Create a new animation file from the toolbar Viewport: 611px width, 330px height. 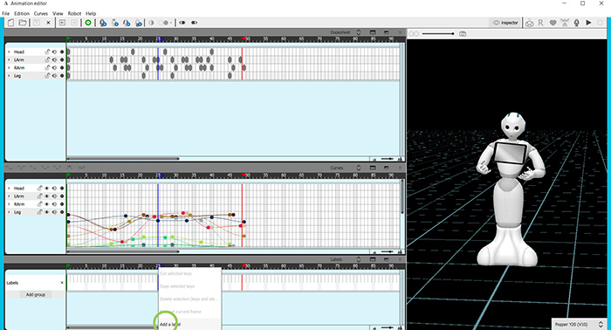click(x=10, y=23)
